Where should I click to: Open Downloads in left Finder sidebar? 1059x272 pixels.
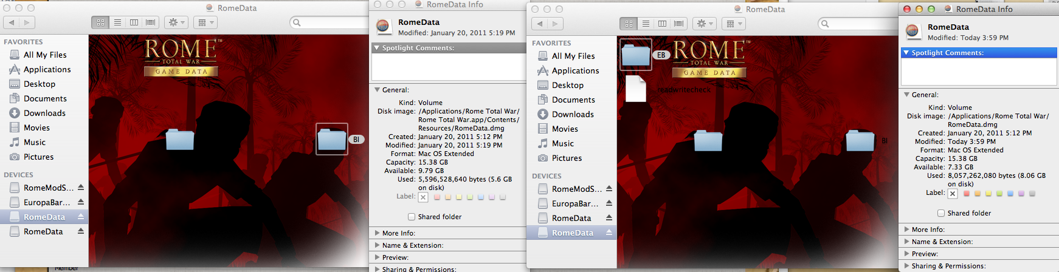click(x=44, y=113)
